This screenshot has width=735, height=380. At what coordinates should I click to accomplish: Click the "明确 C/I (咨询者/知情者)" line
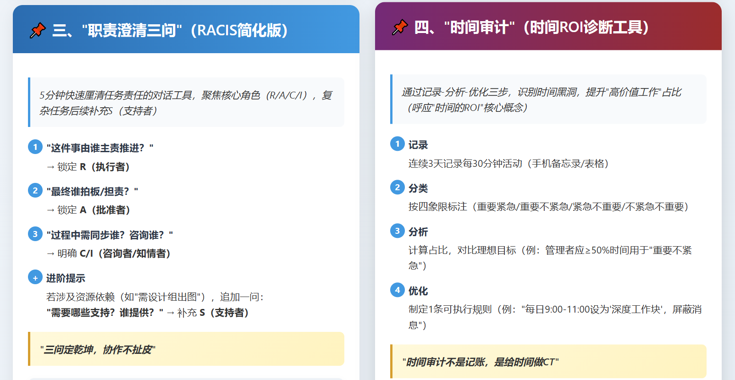point(109,253)
